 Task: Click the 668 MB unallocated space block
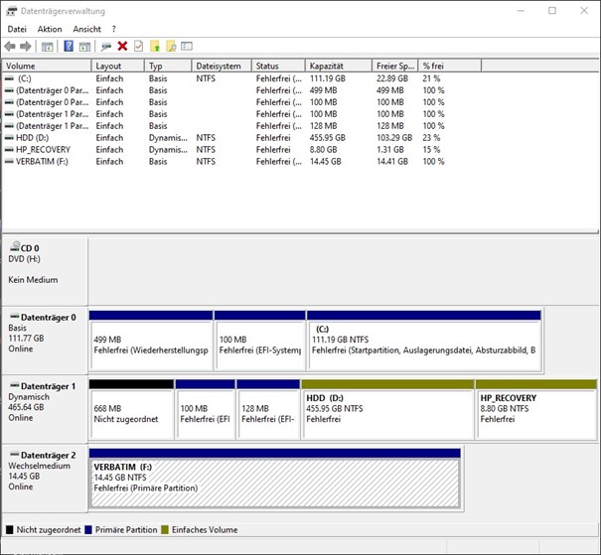pyautogui.click(x=131, y=412)
